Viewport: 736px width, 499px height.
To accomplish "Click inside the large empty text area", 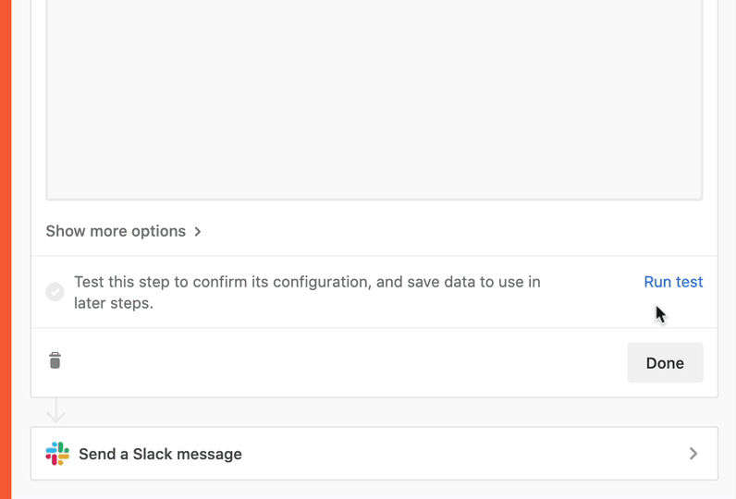I will pyautogui.click(x=374, y=92).
